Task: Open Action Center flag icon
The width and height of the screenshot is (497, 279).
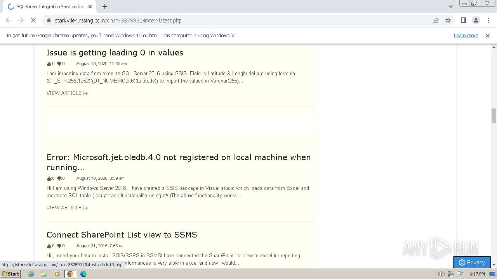Action: pos(460,274)
